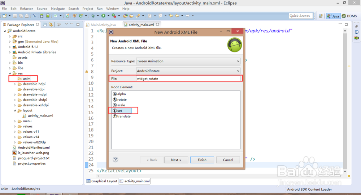Click the Run External Tools icon
This screenshot has width=361, height=195.
coord(114,16)
